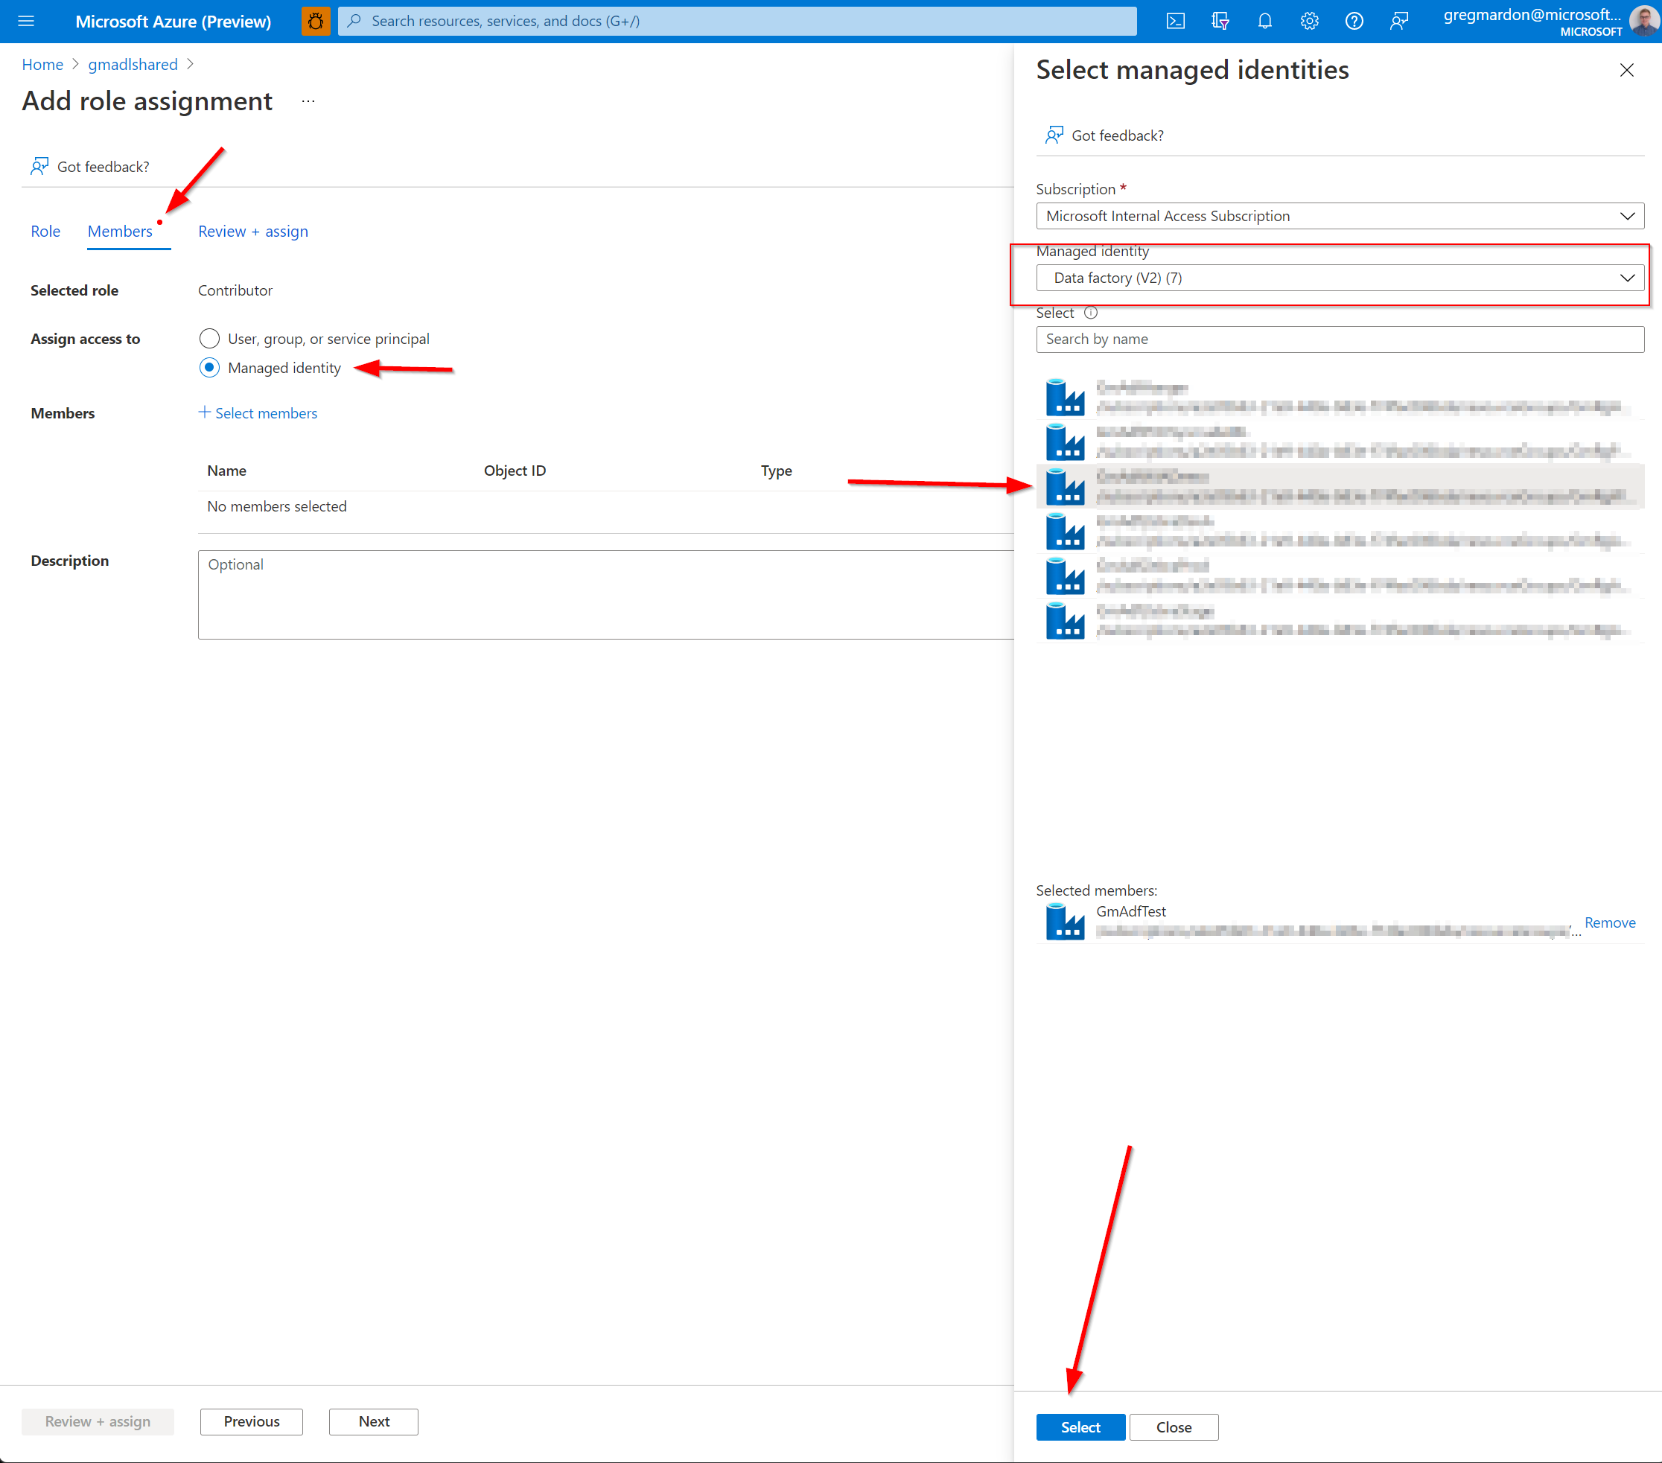Click into the Description text area
Image resolution: width=1662 pixels, height=1463 pixels.
click(606, 594)
